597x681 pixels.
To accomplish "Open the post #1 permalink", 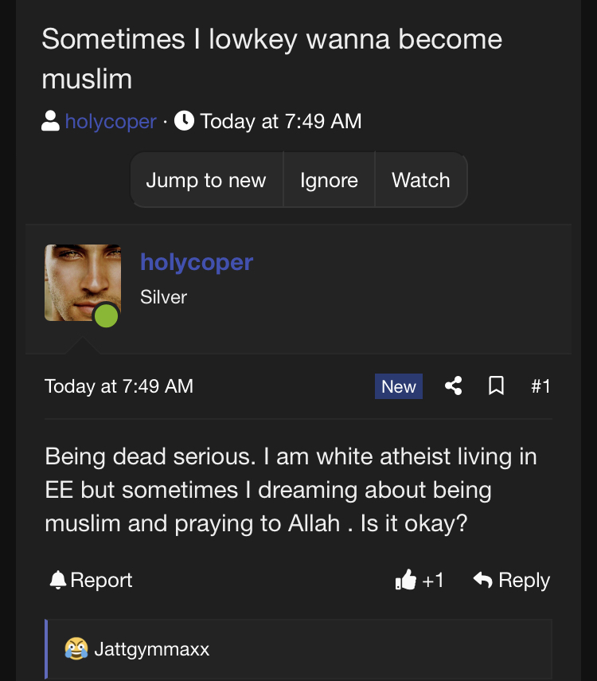I will [540, 386].
